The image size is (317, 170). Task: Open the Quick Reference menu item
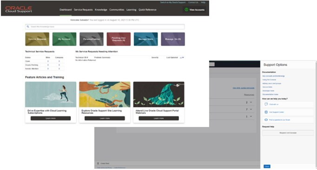[x=147, y=10]
